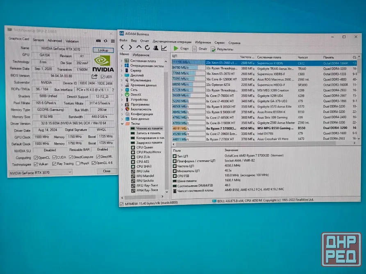This screenshot has width=366, height=274.
Task: Toggle CUDA checkbox
Action: click(x=55, y=157)
